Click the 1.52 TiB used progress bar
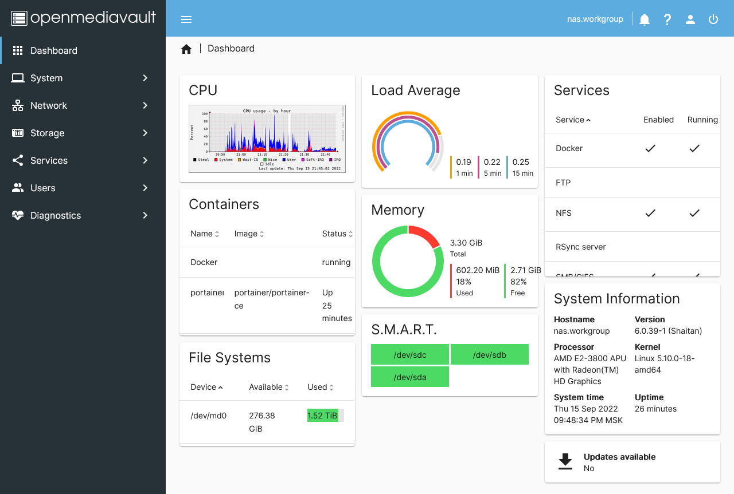734x494 pixels. tap(325, 416)
